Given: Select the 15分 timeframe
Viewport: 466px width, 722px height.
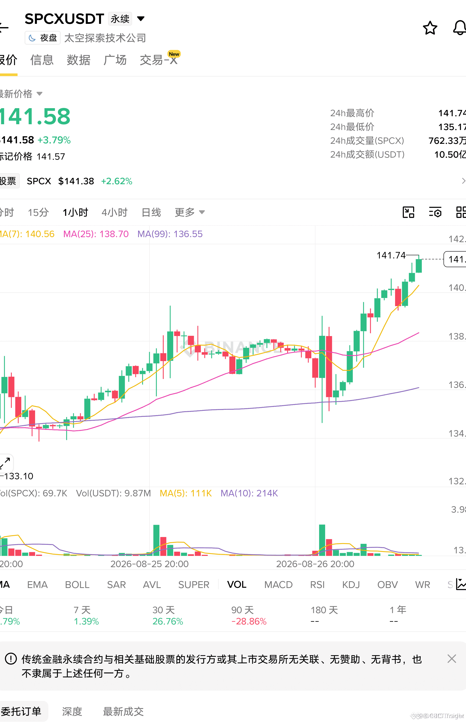Looking at the screenshot, I should pyautogui.click(x=38, y=212).
